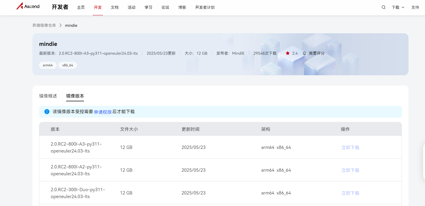Viewport: 425px width, 206px height.
Task: Open the 论坛 nav item
Action: [165, 7]
